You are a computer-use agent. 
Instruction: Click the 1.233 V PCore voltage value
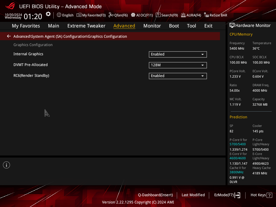click(235, 77)
